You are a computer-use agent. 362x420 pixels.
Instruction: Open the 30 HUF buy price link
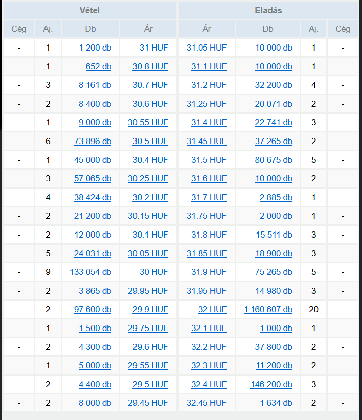[154, 272]
